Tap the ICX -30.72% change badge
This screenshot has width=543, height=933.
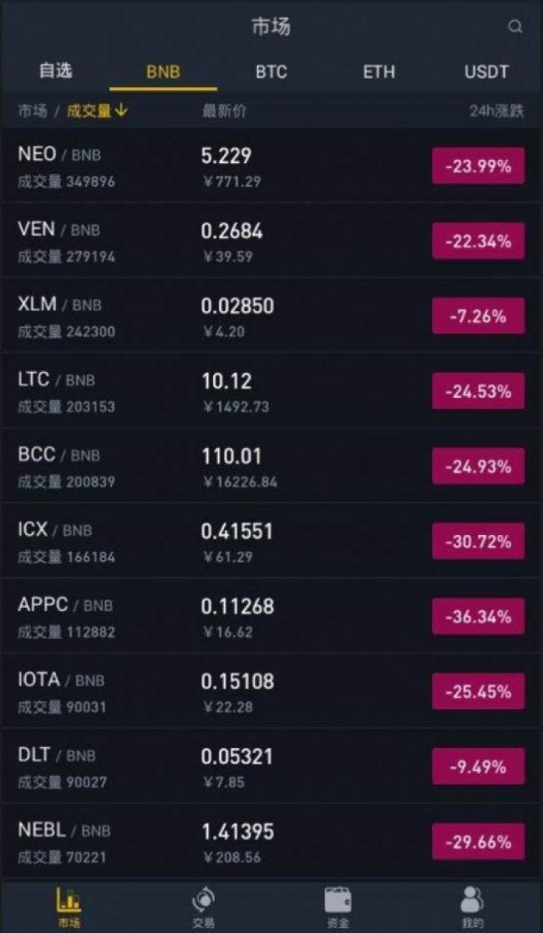(x=478, y=542)
